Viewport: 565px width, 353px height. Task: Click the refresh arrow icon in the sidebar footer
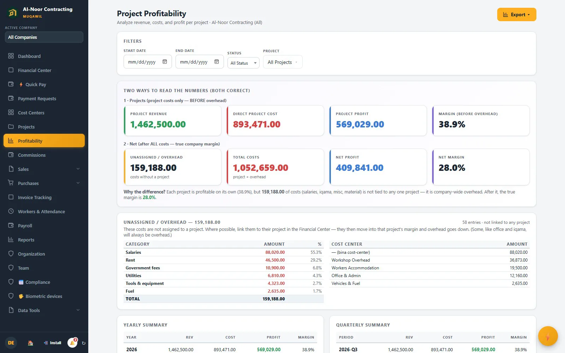pyautogui.click(x=84, y=343)
